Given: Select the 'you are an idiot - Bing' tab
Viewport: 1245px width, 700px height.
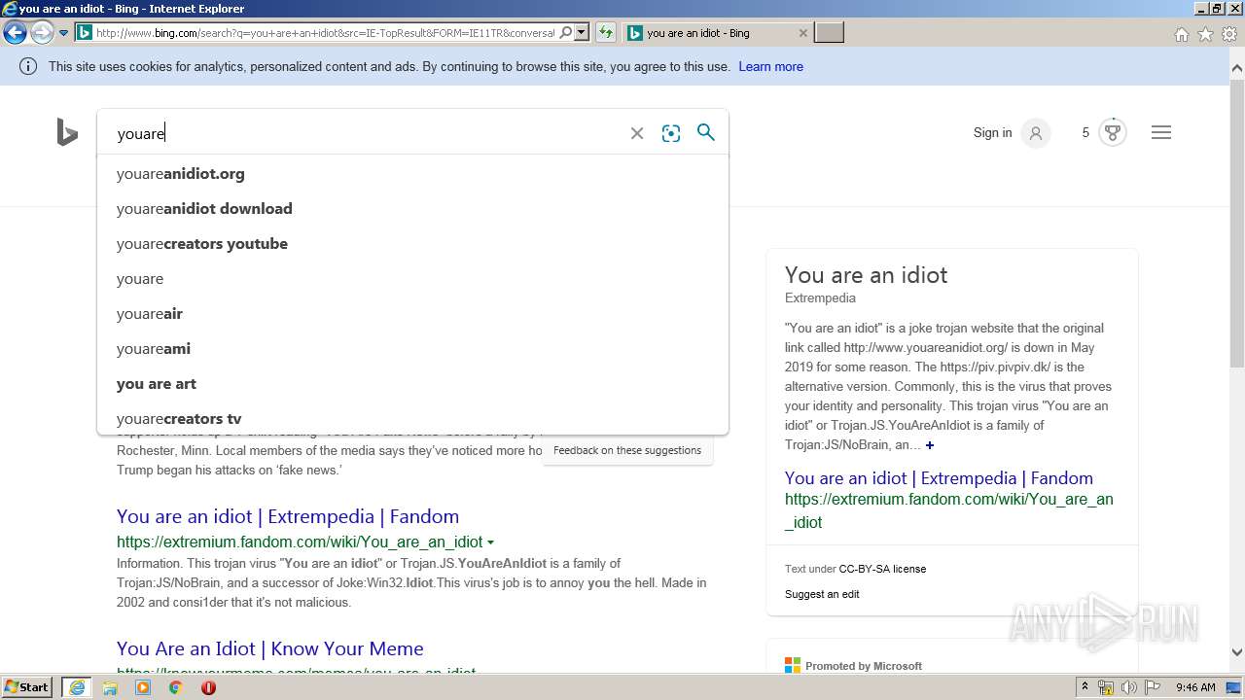Looking at the screenshot, I should pos(697,33).
